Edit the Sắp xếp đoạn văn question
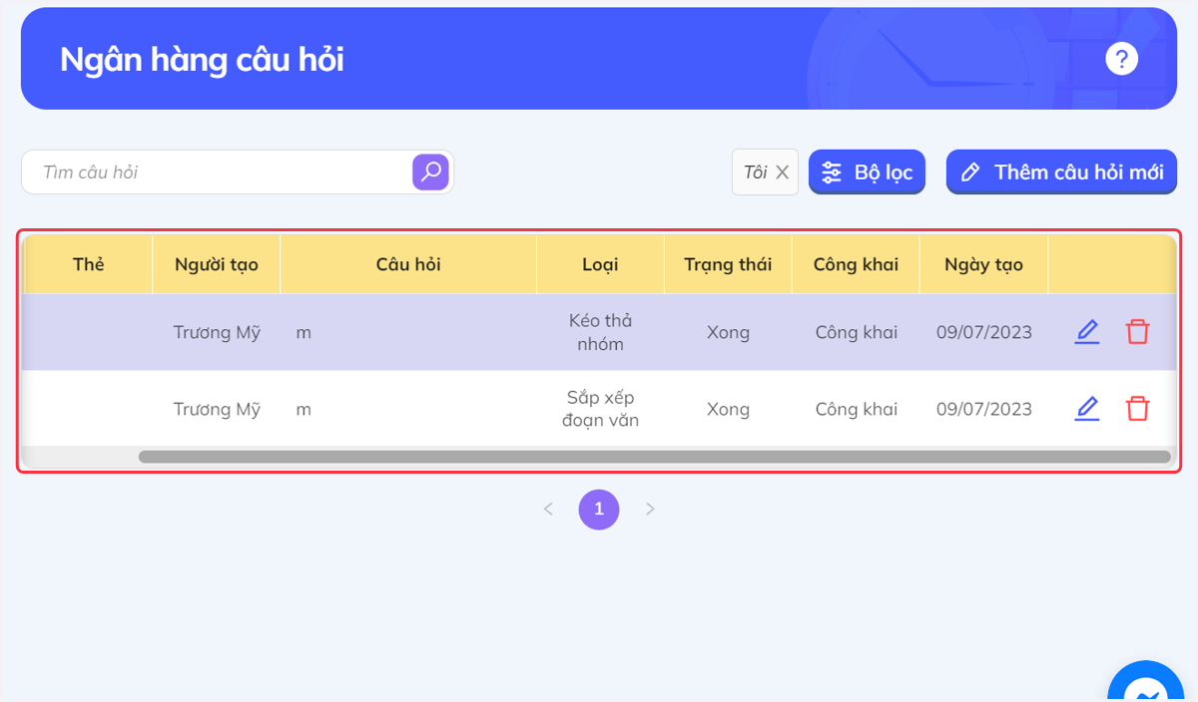Screen dimensions: 1198x702 pos(1087,409)
